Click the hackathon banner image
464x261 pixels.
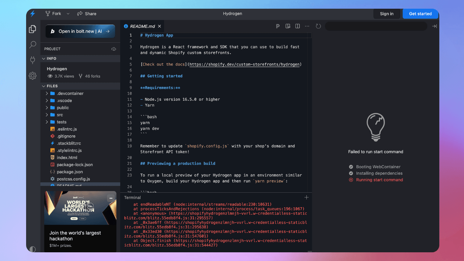click(80, 208)
